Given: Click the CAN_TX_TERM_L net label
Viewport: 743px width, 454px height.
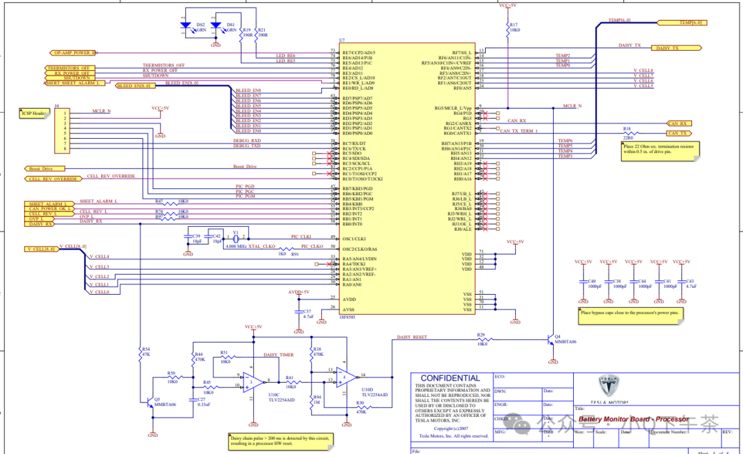Looking at the screenshot, I should 519,131.
